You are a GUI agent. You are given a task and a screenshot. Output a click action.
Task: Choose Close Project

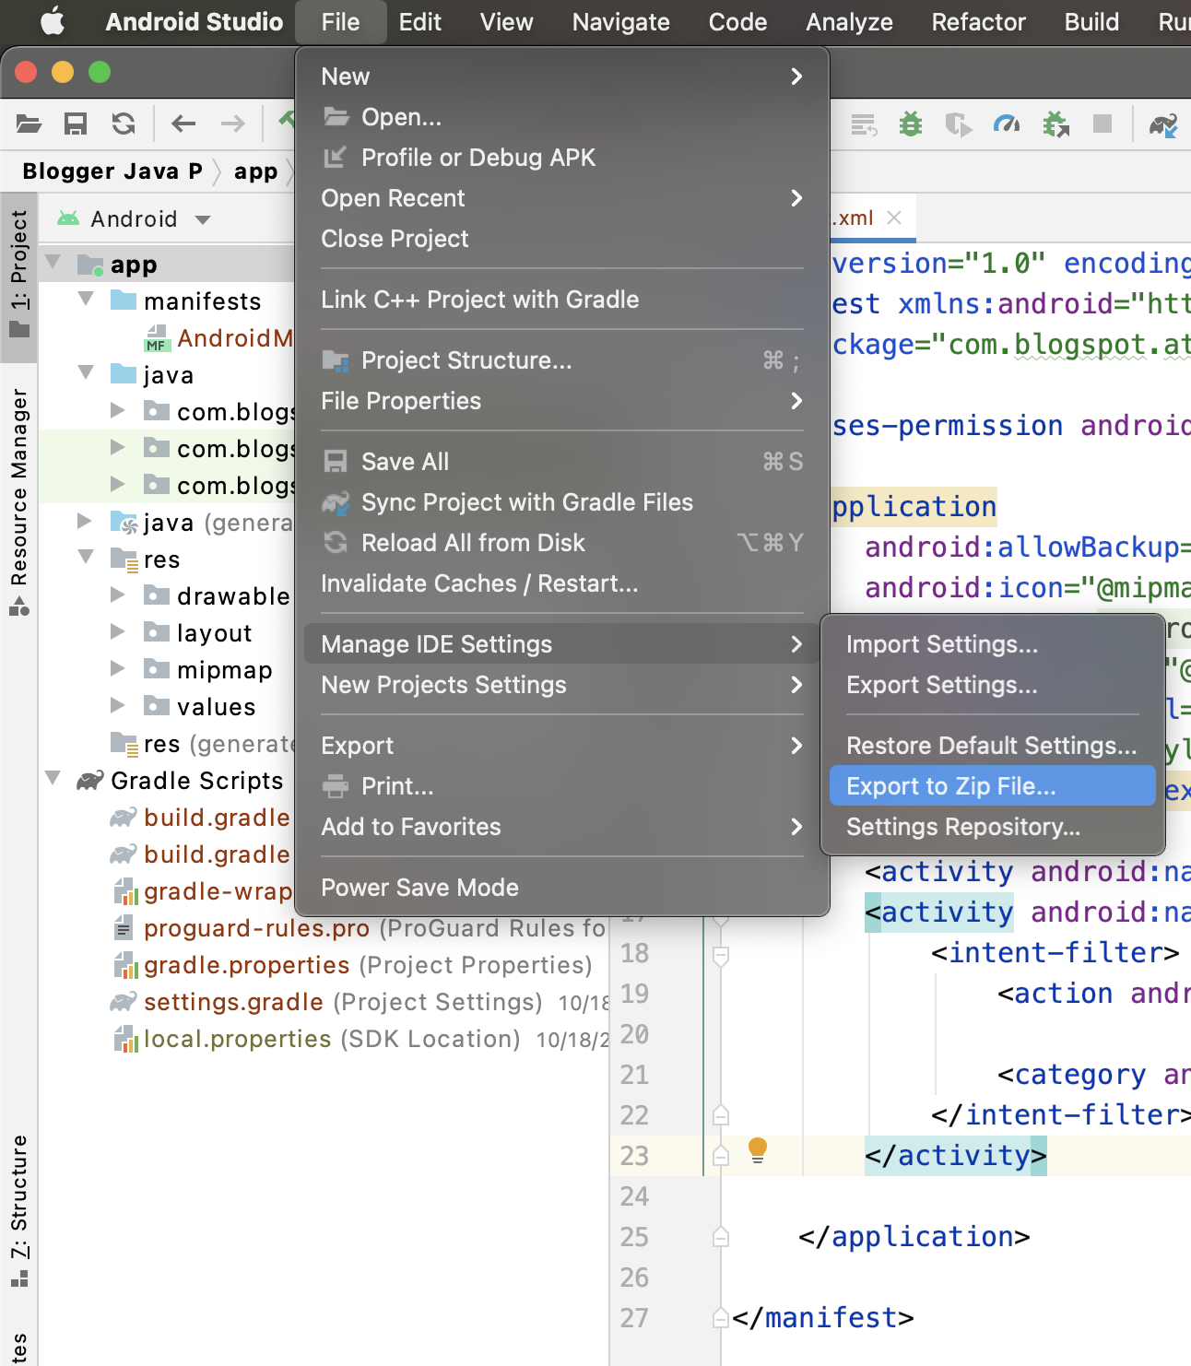tap(562, 239)
